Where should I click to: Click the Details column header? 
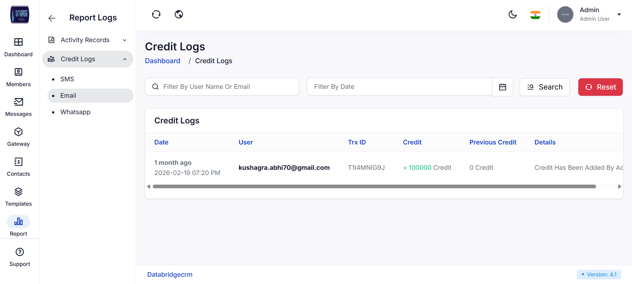545,142
